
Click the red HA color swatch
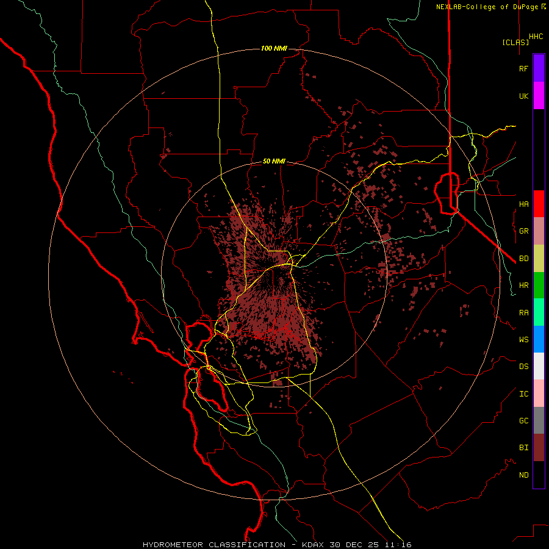click(539, 204)
